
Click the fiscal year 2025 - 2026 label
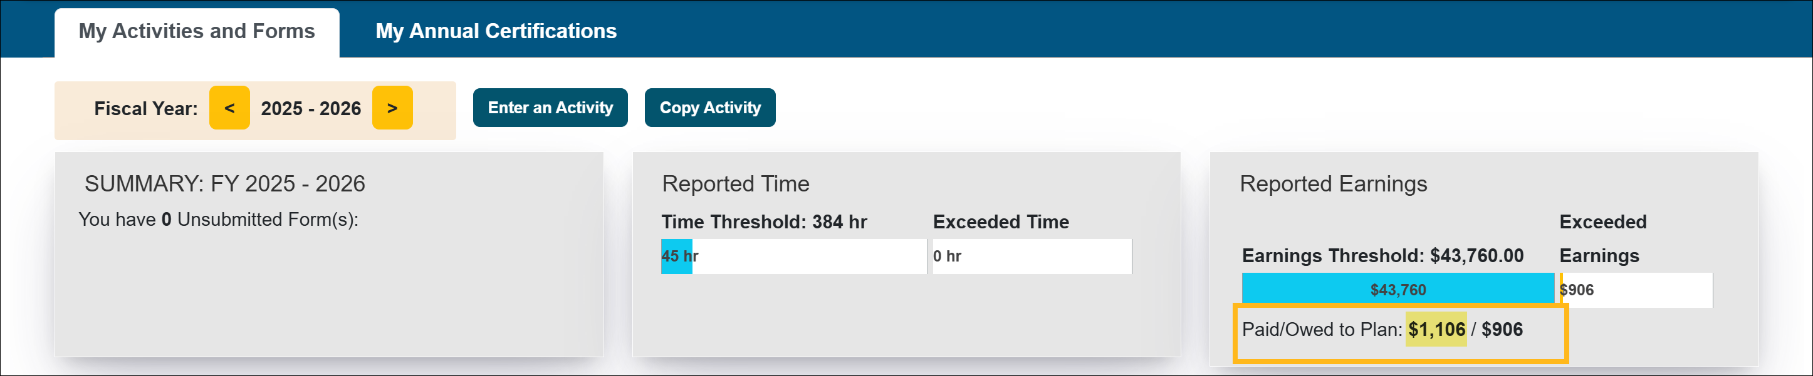click(x=310, y=109)
